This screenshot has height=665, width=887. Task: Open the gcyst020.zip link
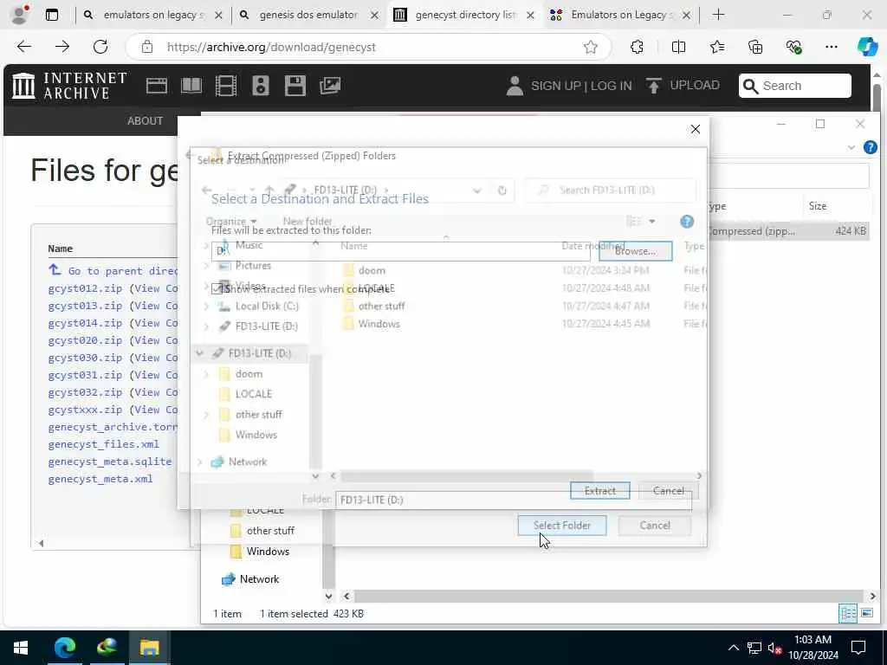[85, 340]
